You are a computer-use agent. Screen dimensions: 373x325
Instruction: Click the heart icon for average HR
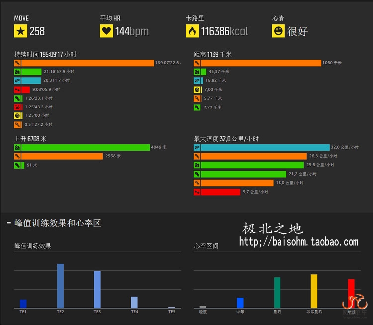pyautogui.click(x=106, y=31)
